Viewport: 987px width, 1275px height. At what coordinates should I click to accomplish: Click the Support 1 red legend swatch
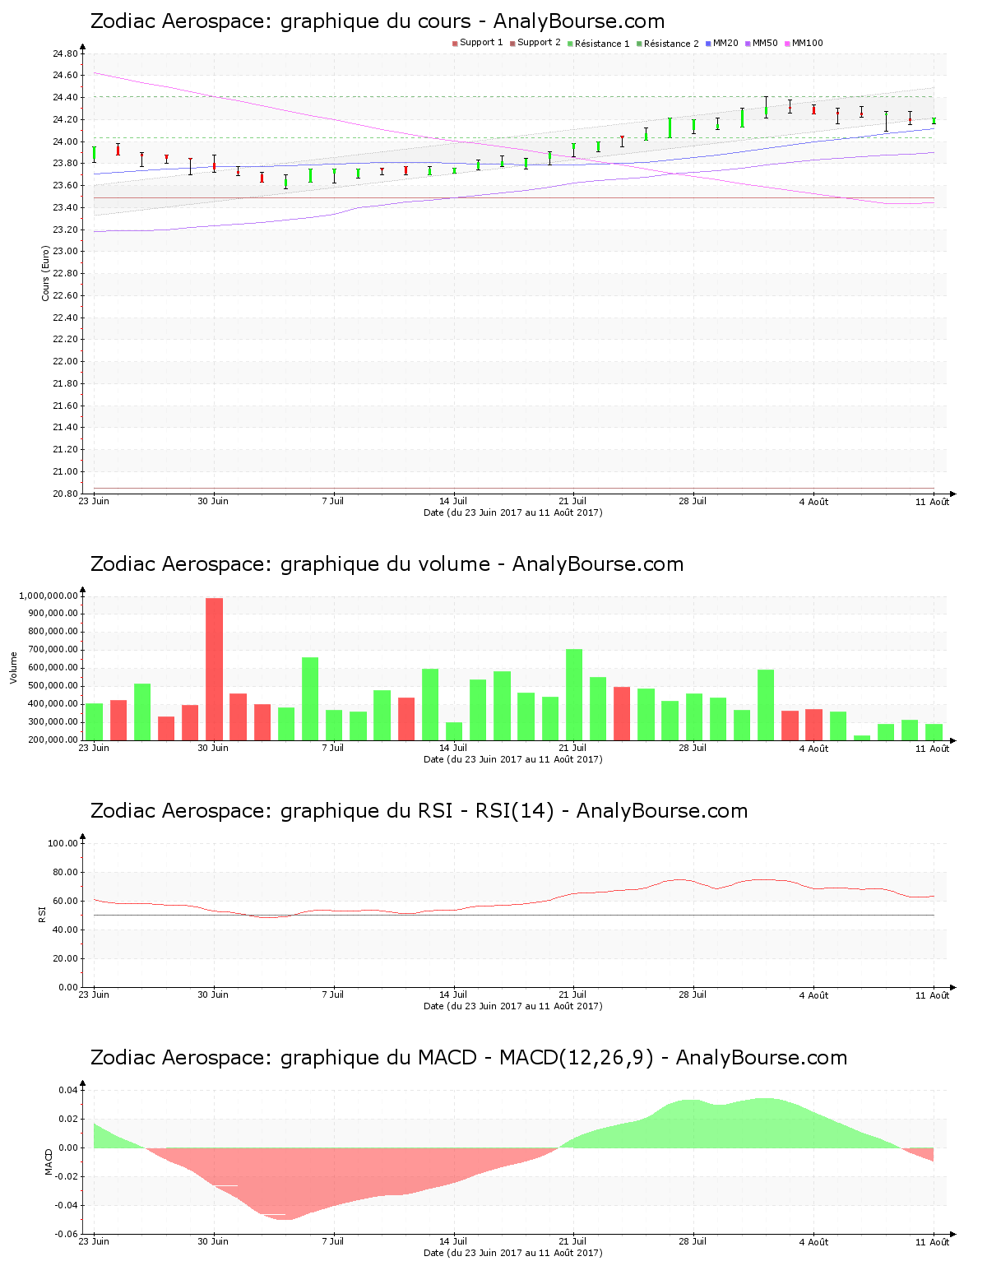455,44
